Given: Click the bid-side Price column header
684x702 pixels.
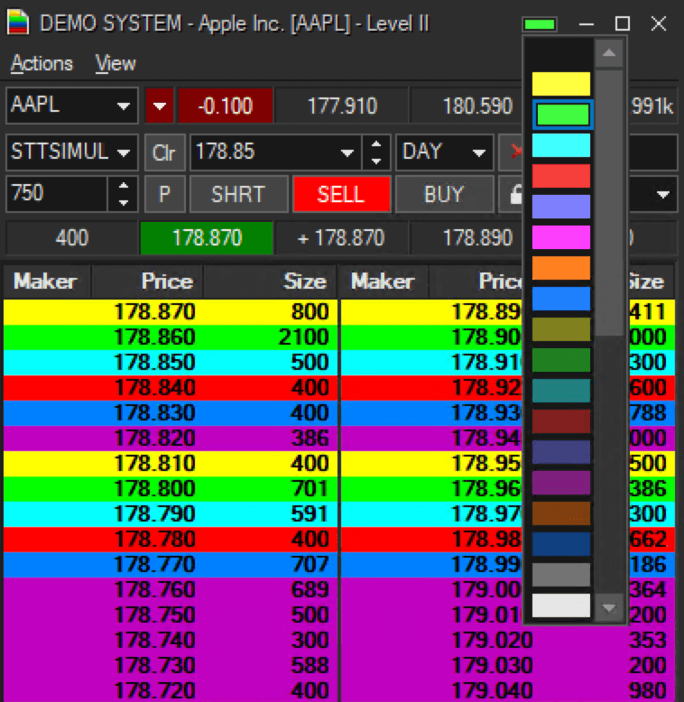Looking at the screenshot, I should [x=147, y=282].
